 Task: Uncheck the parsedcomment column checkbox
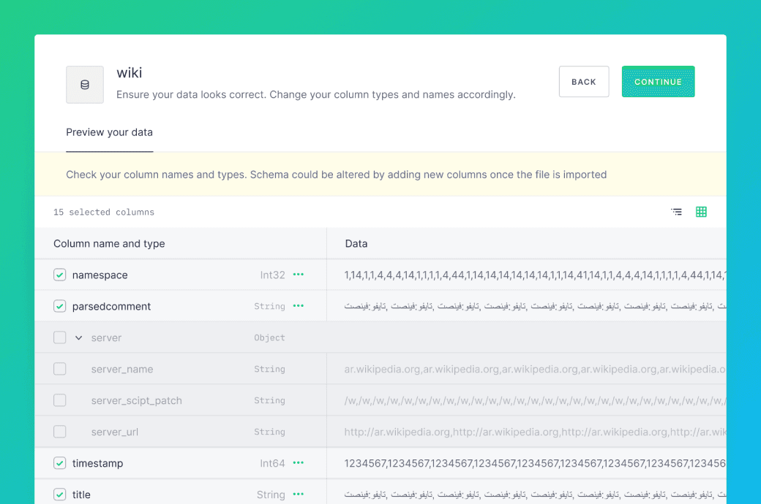pos(60,306)
